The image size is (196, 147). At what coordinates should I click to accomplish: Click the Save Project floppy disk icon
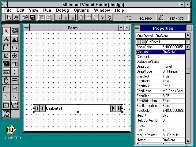(x=32, y=17)
